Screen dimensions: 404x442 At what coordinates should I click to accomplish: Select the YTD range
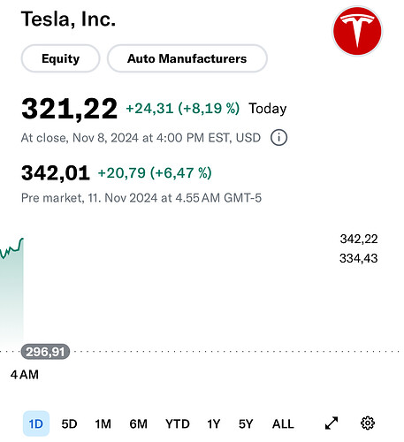pyautogui.click(x=178, y=424)
